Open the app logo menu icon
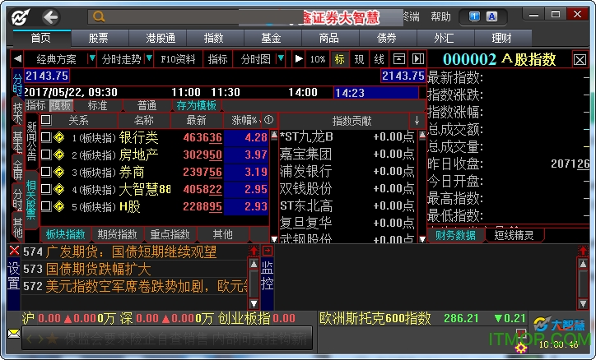Screen dimensions: 596x360 click(x=20, y=17)
